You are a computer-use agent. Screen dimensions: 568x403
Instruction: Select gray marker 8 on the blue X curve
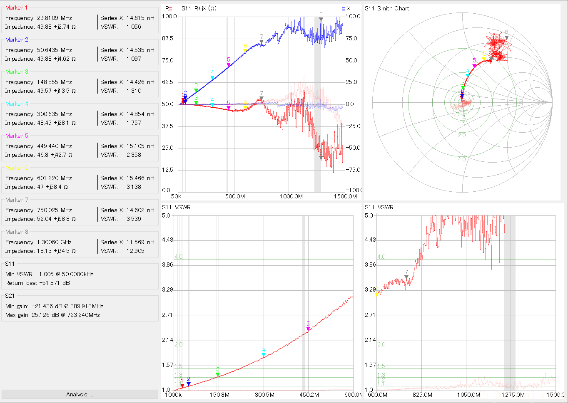tap(321, 19)
